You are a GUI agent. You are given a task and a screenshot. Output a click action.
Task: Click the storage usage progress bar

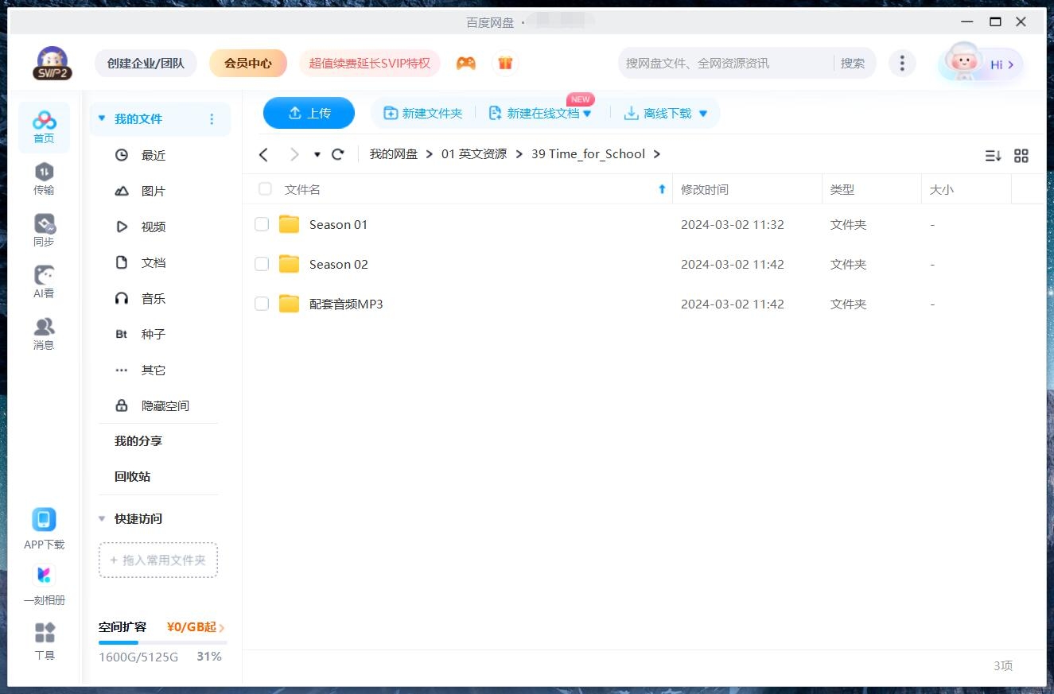point(159,642)
